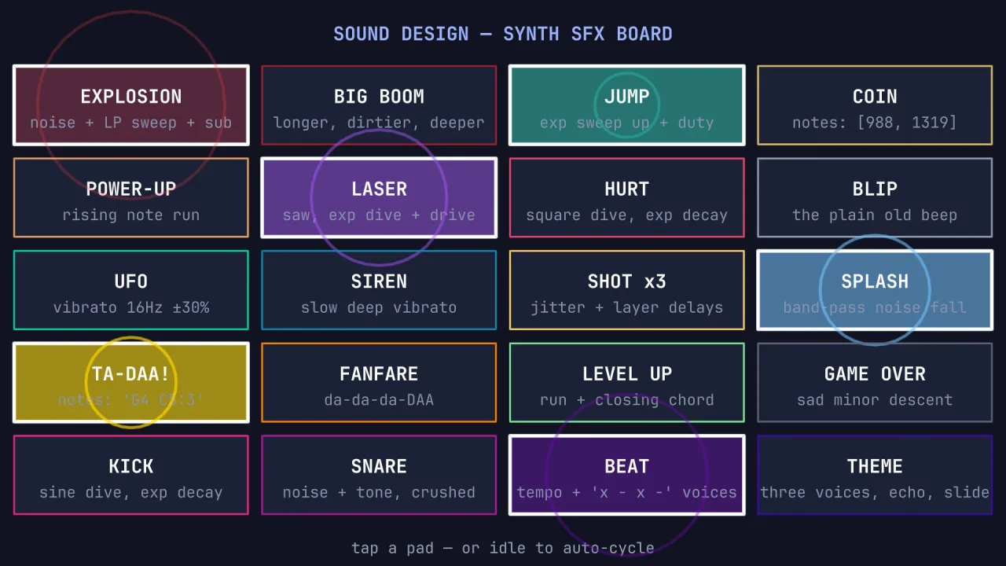Tap the GAME OVER pad
This screenshot has height=566, width=1006.
click(x=875, y=382)
